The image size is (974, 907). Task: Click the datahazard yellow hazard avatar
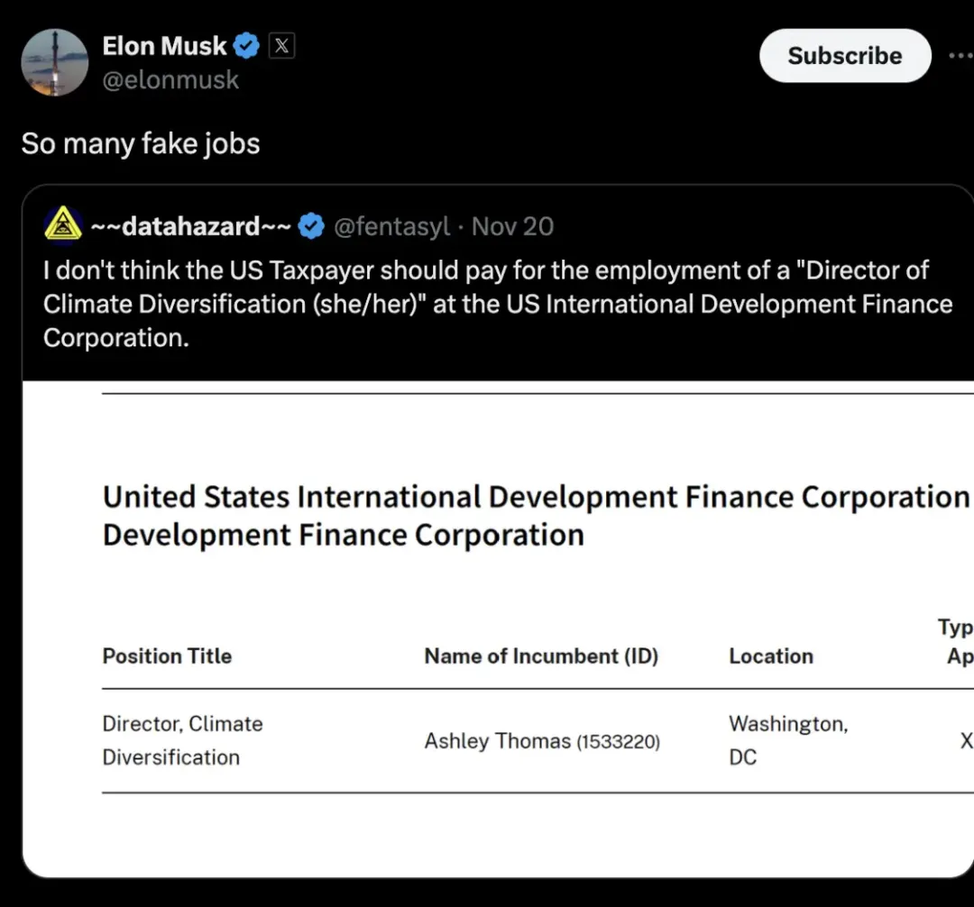[64, 224]
